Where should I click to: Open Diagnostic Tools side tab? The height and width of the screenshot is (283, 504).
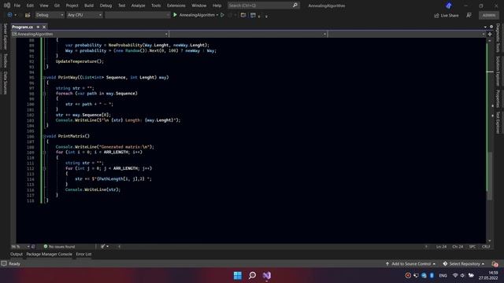(498, 38)
